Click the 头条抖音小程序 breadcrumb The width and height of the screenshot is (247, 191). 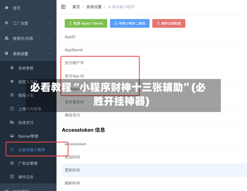point(121,7)
